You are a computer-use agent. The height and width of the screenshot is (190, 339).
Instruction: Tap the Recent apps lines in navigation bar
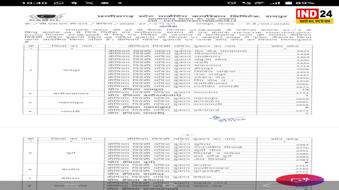pos(71,185)
